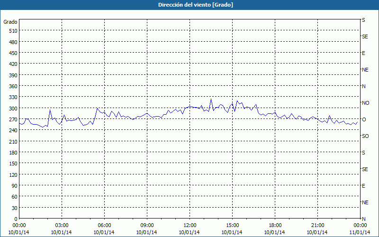The image size is (379, 237).
Task: Select the 240 y-axis value
Action: (x=13, y=130)
